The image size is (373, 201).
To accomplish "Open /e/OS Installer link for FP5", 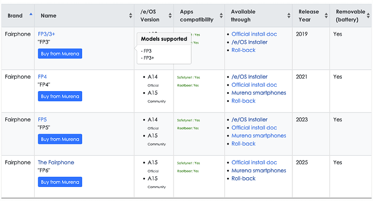I will click(x=249, y=120).
